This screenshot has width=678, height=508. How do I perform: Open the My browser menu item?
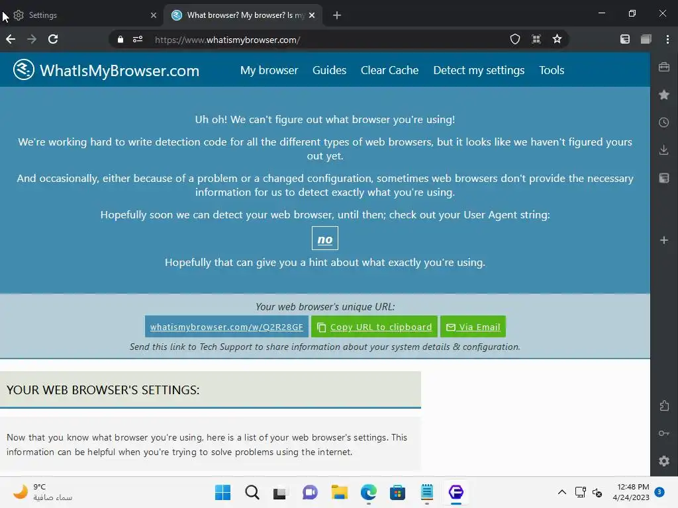269,70
